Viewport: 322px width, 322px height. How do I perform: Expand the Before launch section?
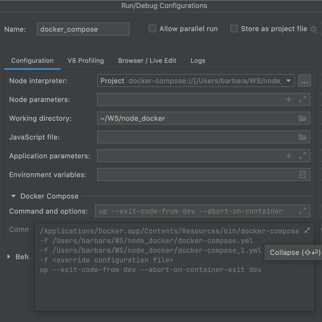[x=9, y=257]
